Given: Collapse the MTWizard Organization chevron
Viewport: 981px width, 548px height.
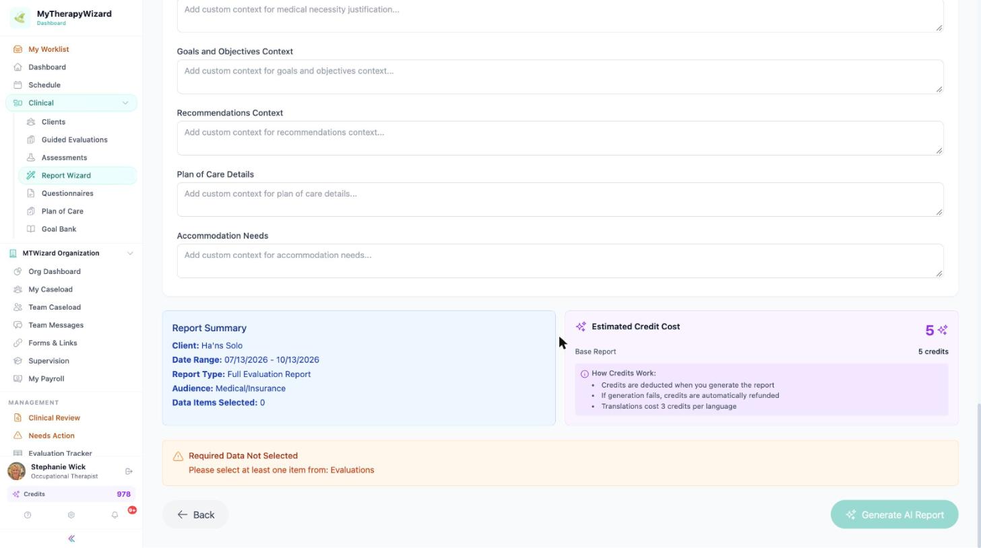Looking at the screenshot, I should tap(130, 254).
